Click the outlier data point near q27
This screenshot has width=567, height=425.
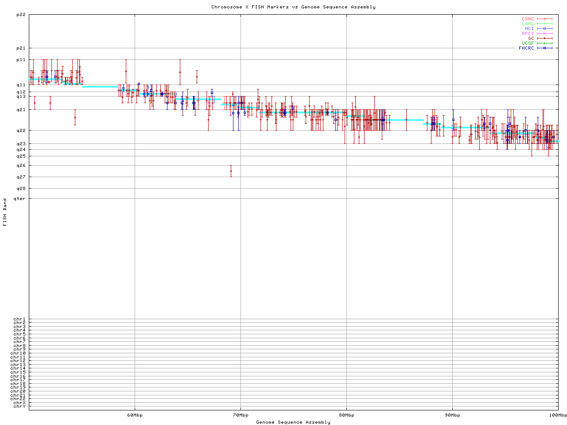coord(231,171)
